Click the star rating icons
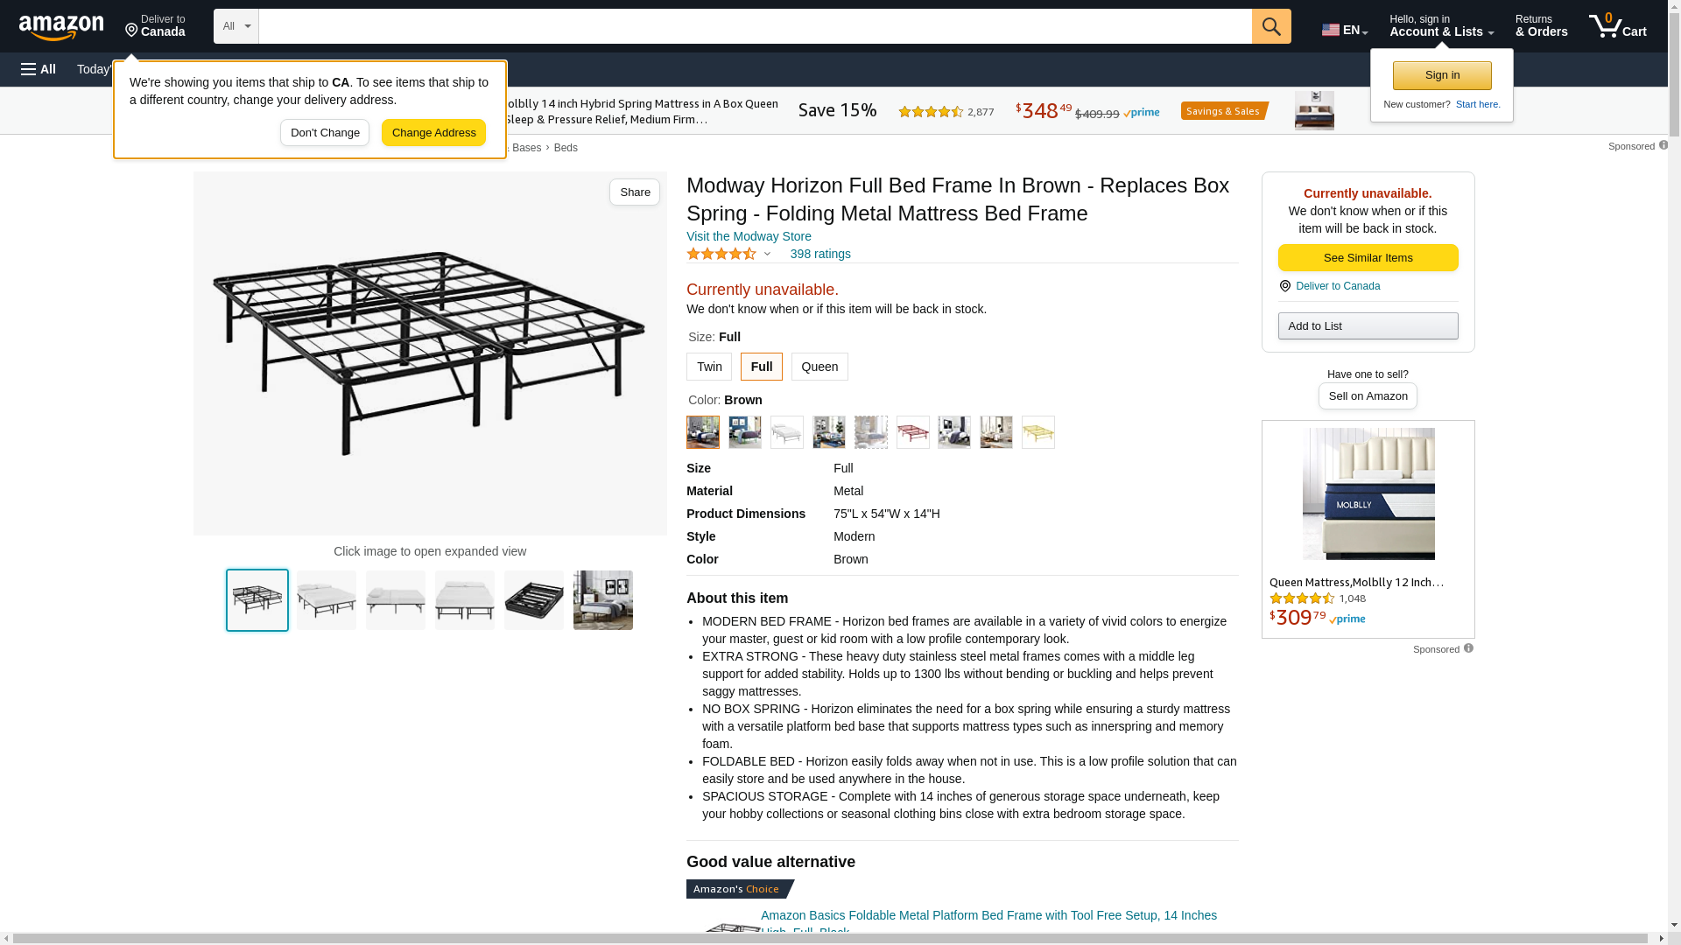1681x945 pixels. (721, 254)
